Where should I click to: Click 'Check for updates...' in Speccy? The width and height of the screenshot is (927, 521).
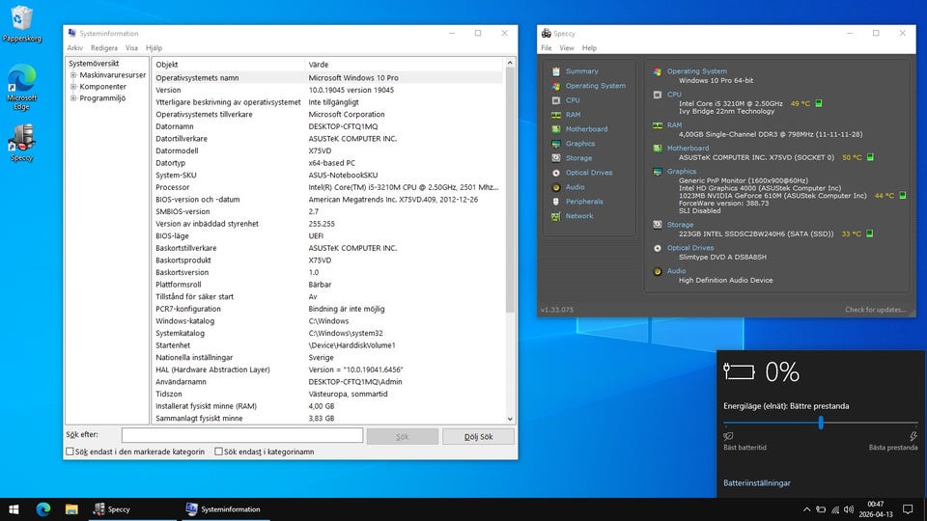tap(875, 310)
